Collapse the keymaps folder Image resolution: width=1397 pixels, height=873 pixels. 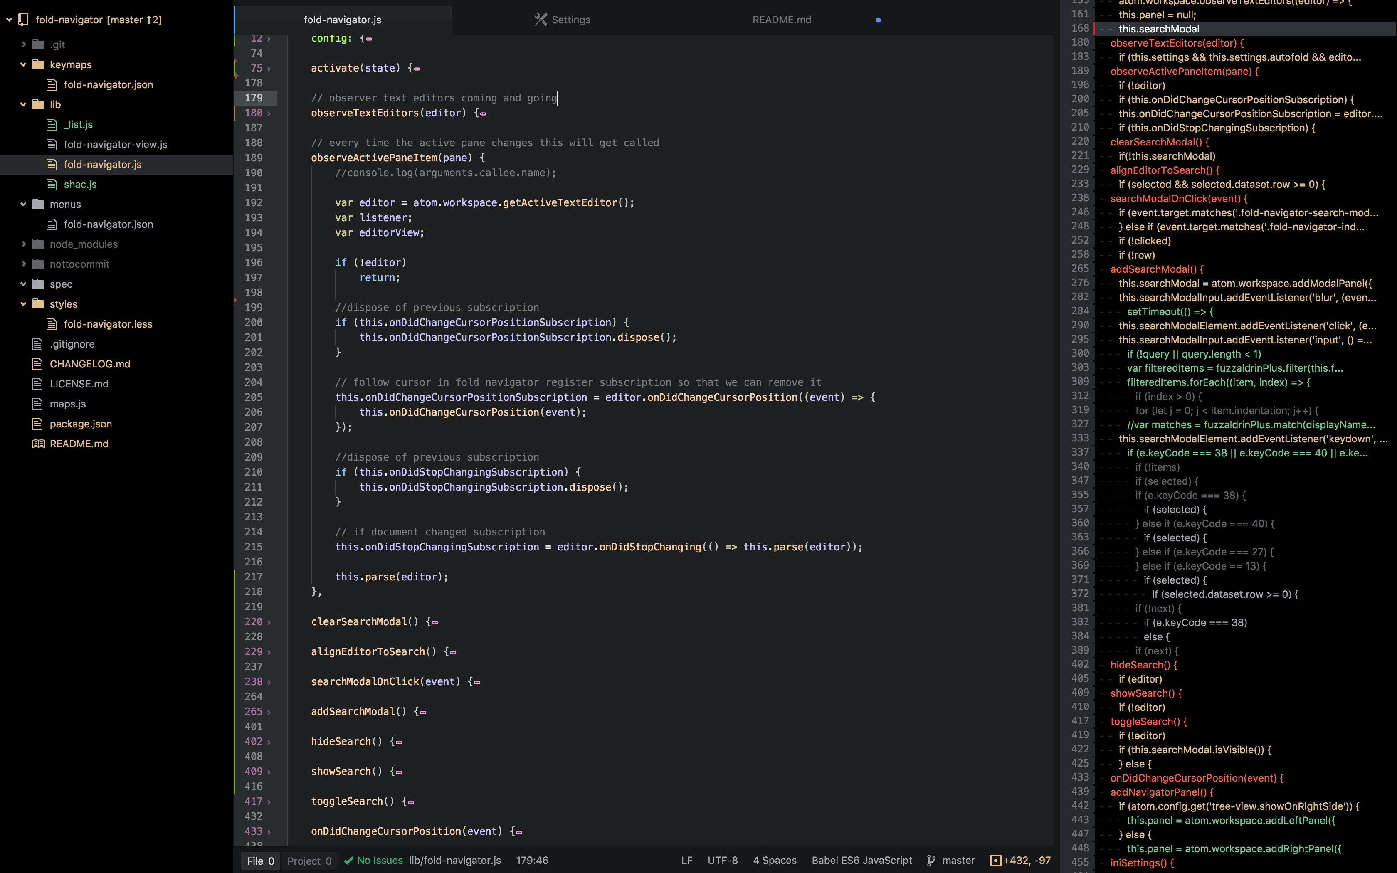click(x=23, y=65)
